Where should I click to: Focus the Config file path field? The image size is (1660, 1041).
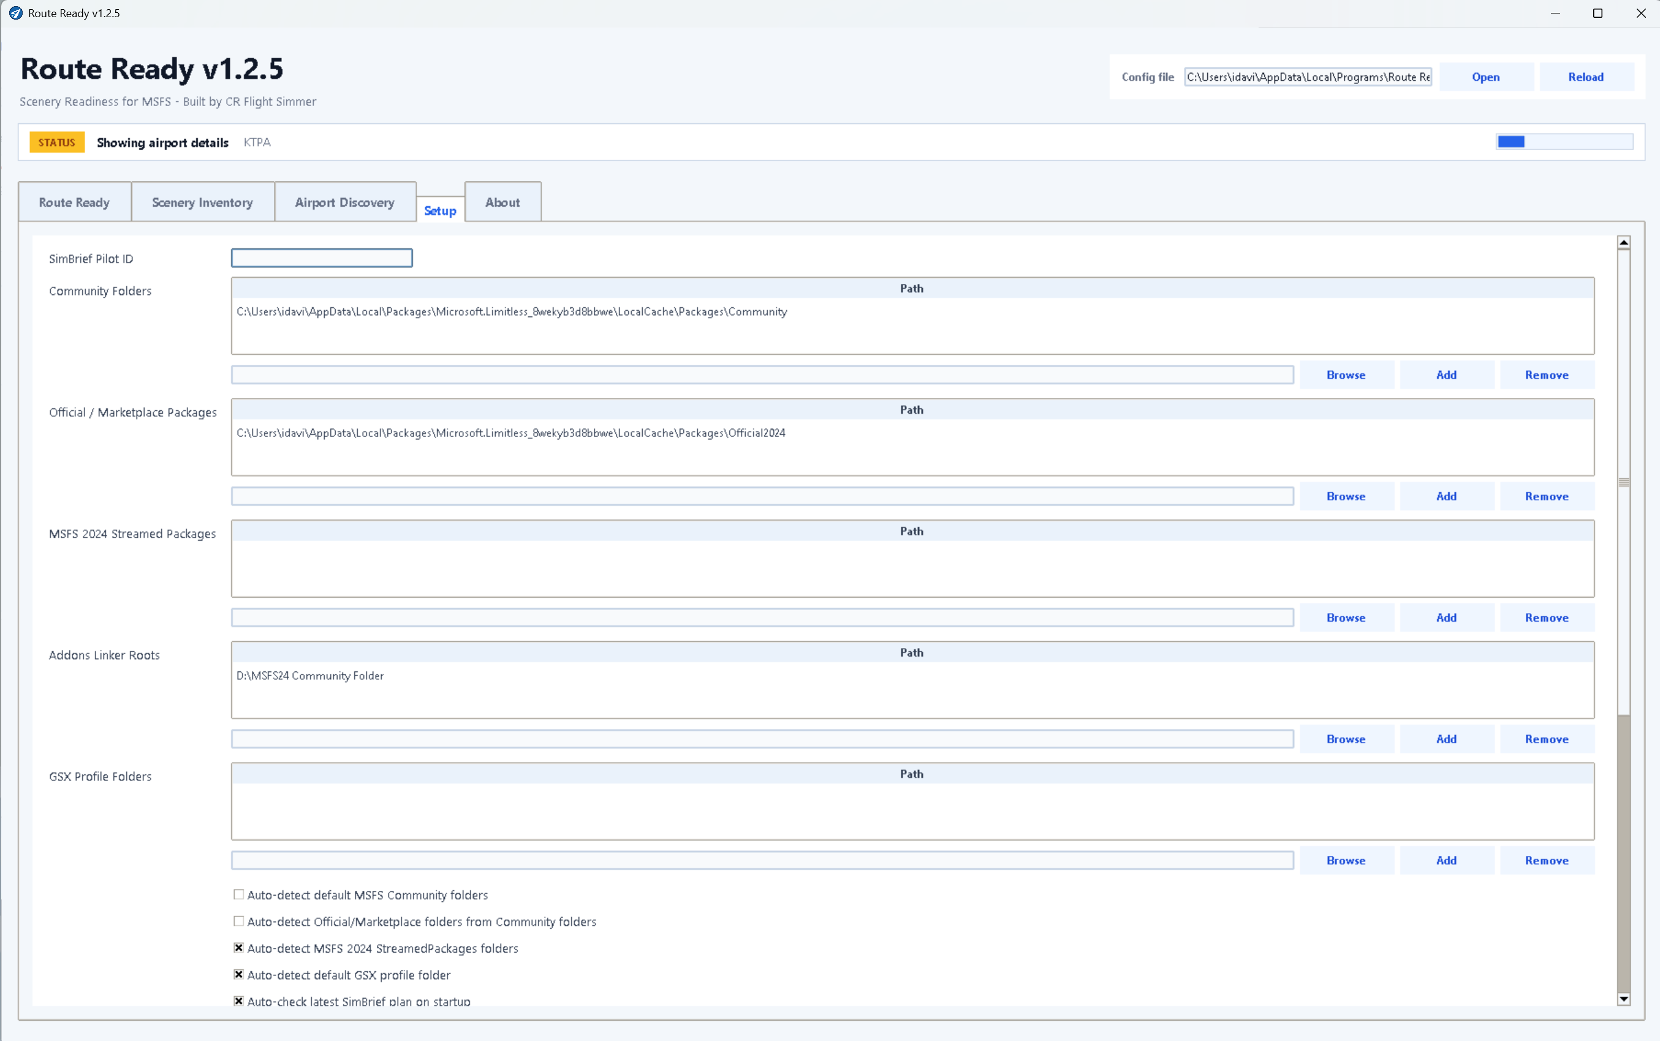pos(1308,77)
